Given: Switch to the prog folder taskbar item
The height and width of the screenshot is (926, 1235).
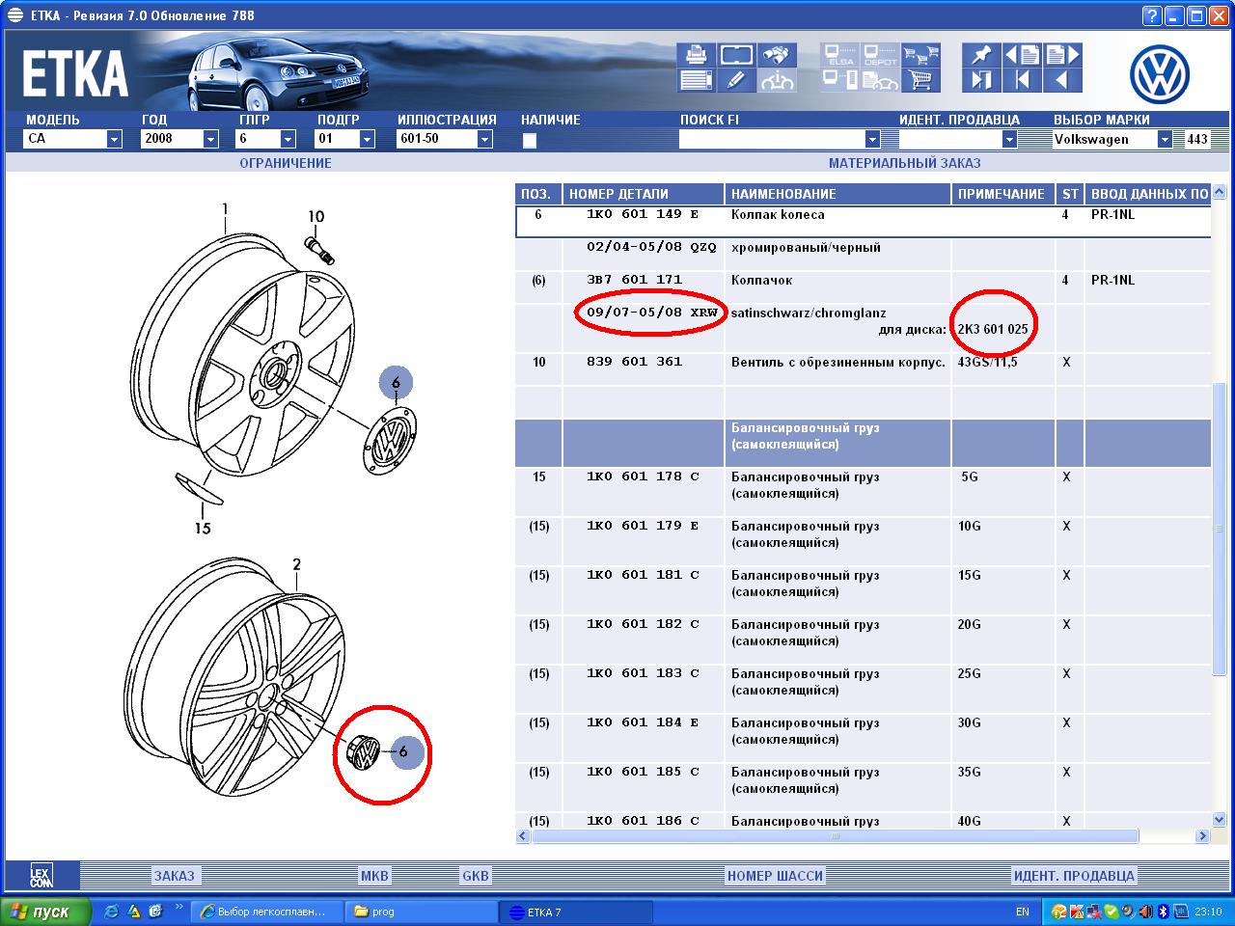Looking at the screenshot, I should 423,912.
